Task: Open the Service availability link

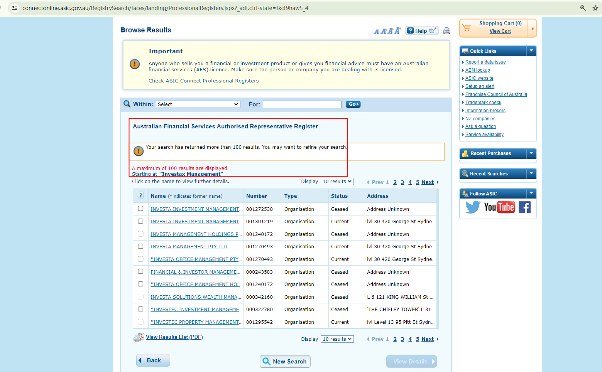Action: (x=485, y=135)
